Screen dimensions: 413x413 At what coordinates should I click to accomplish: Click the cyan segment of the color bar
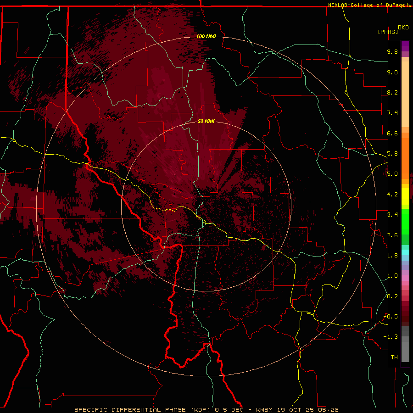405,252
